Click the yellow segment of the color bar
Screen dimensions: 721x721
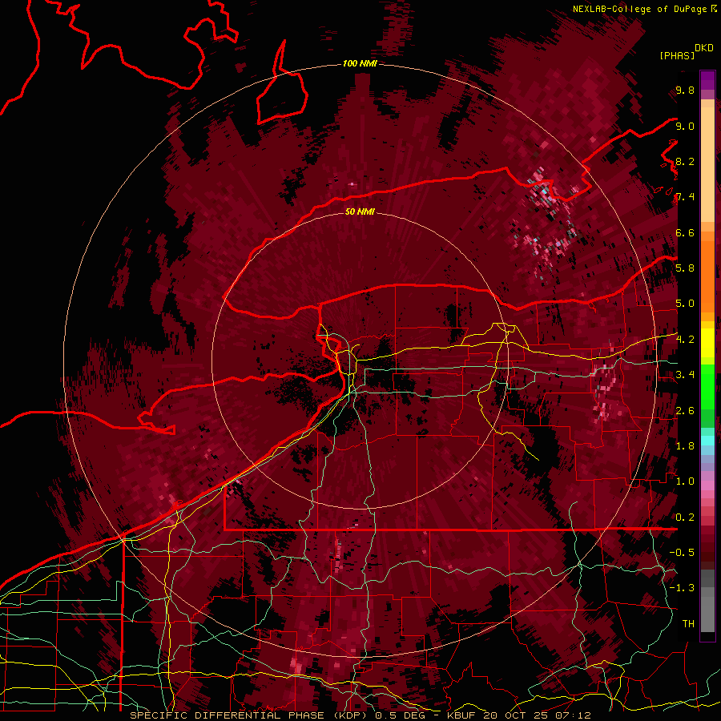707,343
